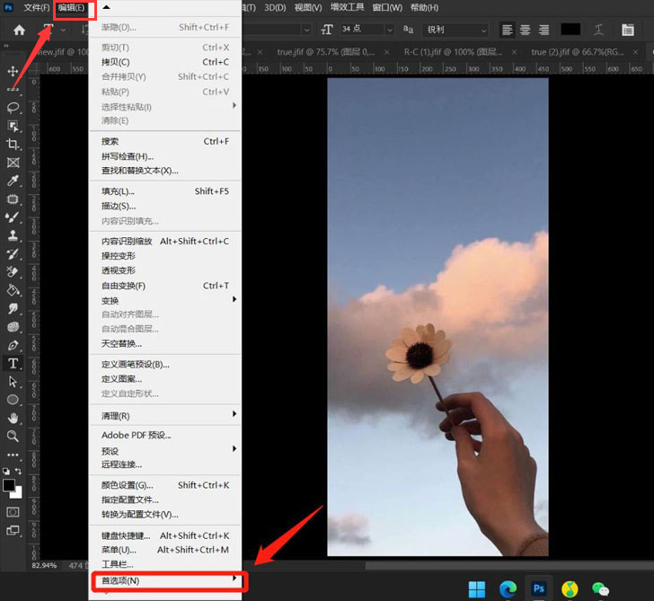Select the Crop tool
The height and width of the screenshot is (601, 654).
pos(13,145)
